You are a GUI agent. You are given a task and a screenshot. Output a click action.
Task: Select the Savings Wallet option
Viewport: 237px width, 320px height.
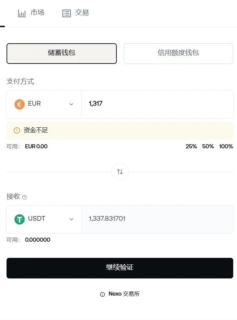(61, 53)
